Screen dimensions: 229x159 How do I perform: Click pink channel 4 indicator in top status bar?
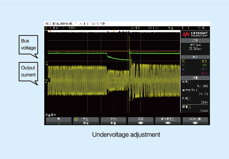98,28
